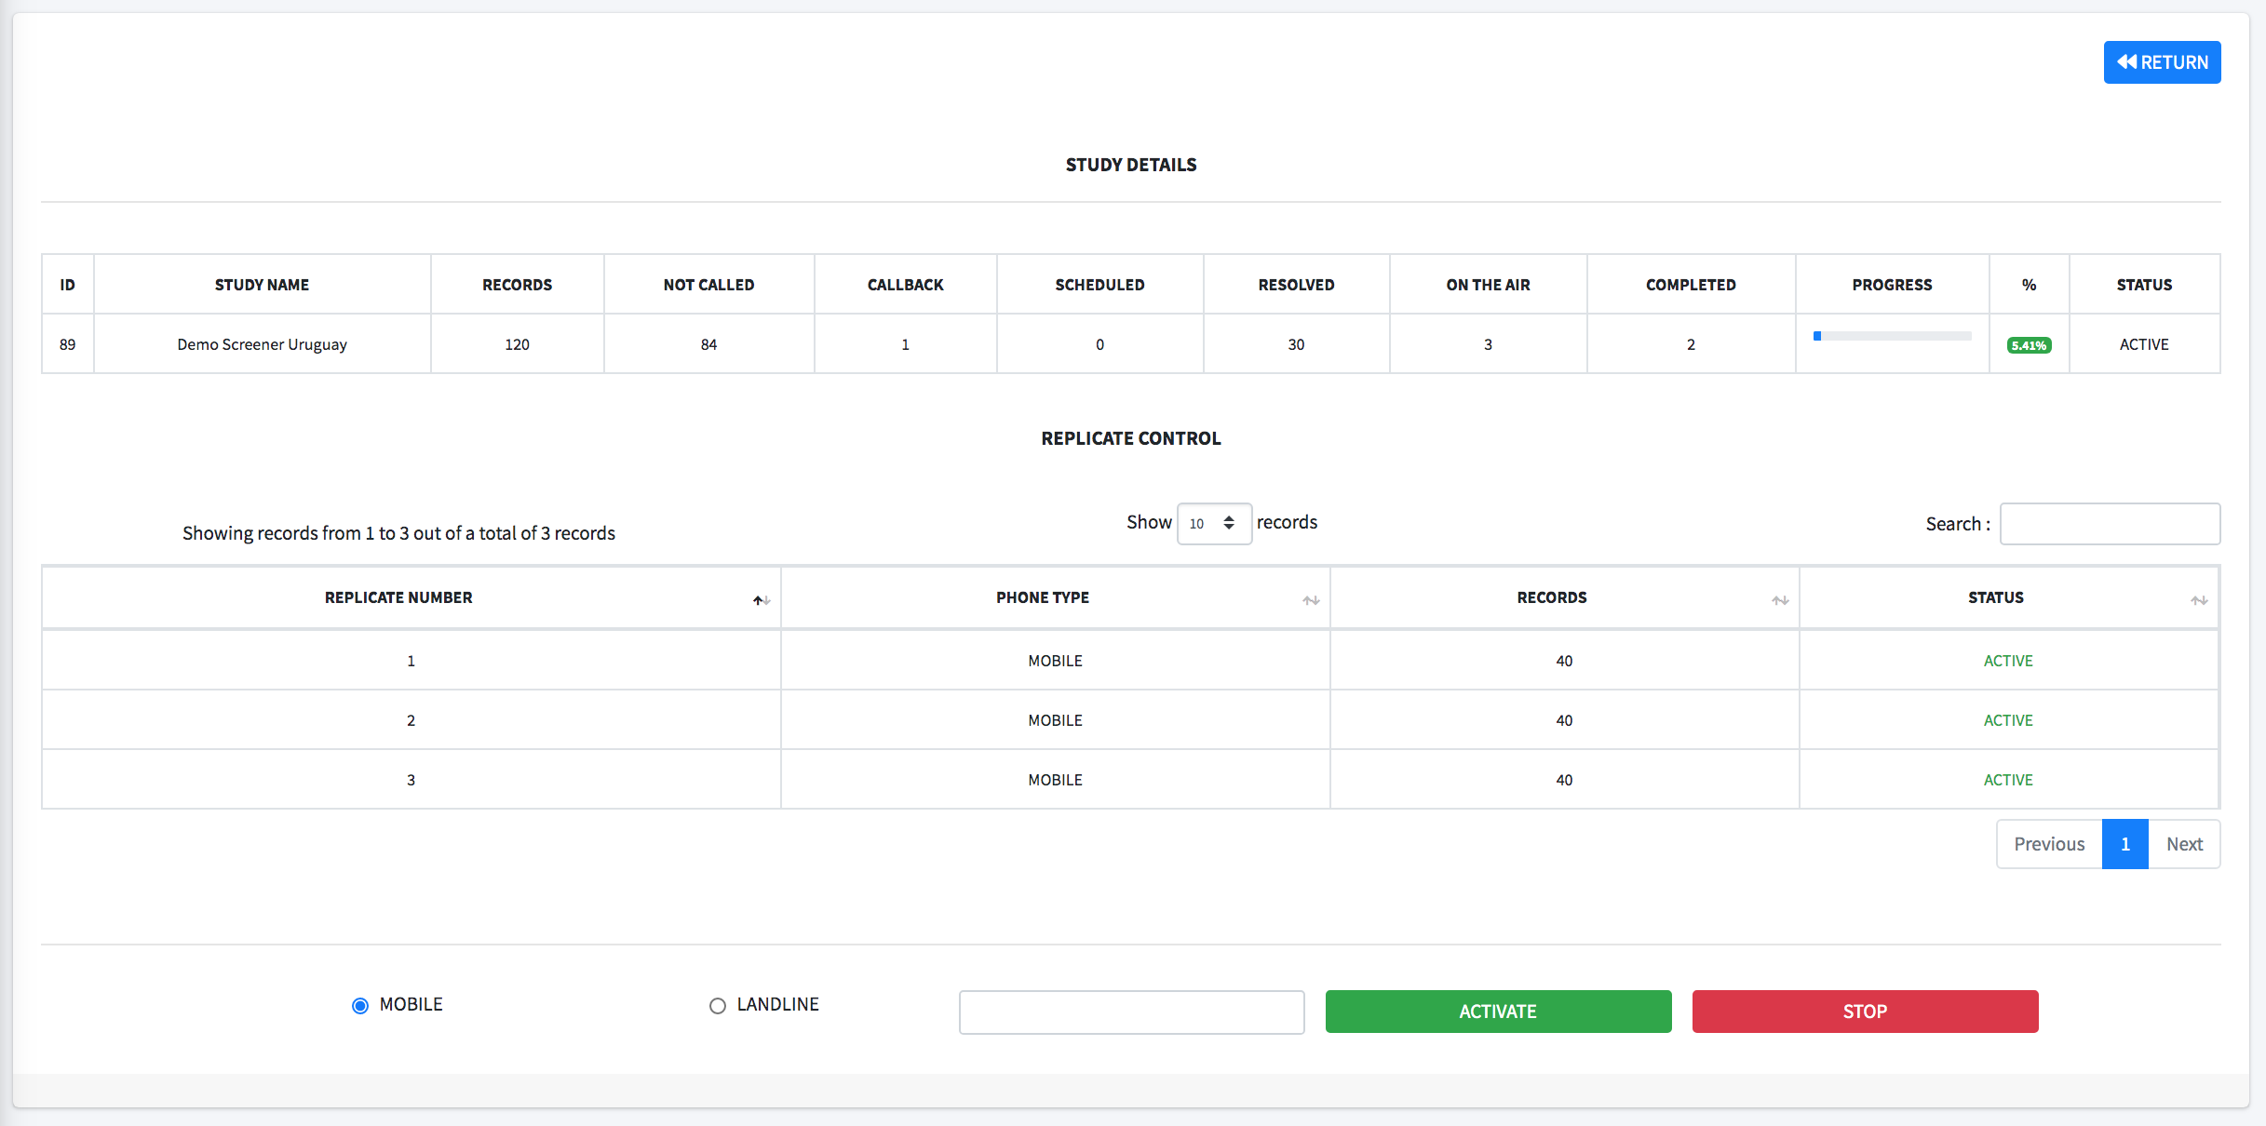This screenshot has width=2266, height=1126.
Task: Click ACTIVE status of replicate 1
Action: (2008, 661)
